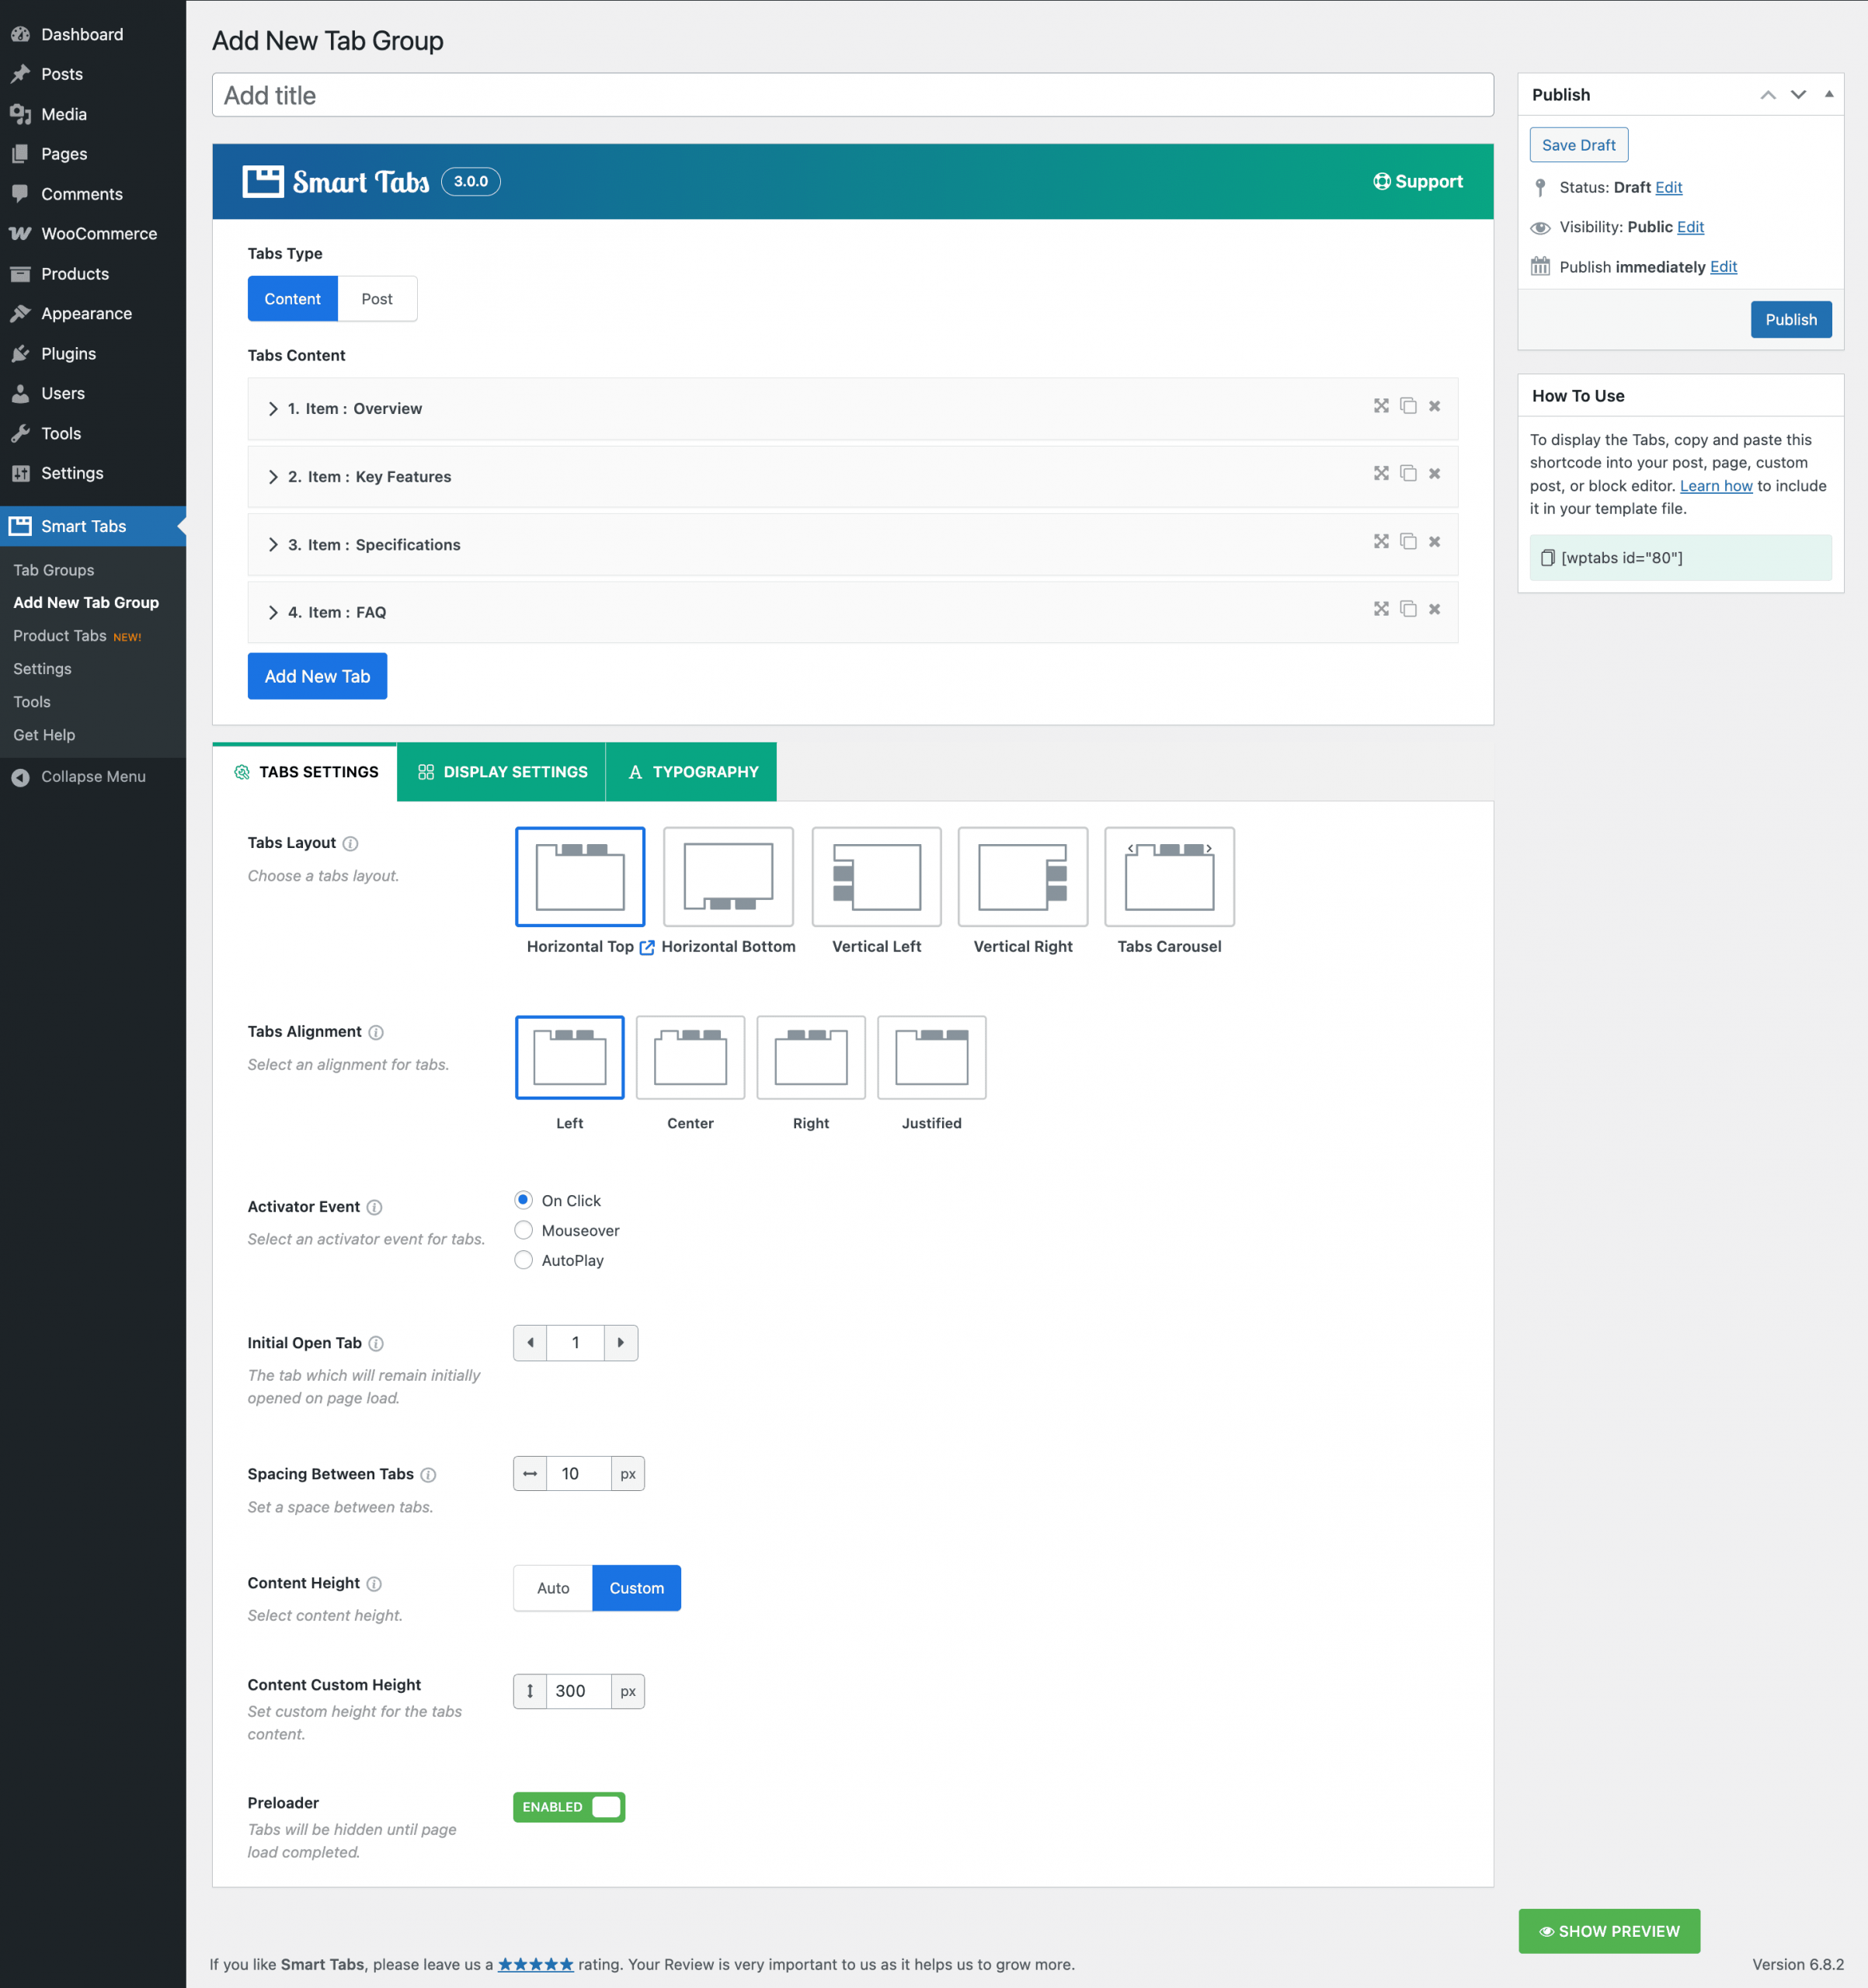This screenshot has height=1988, width=1868.
Task: Open Get Help submenu item
Action: [x=44, y=735]
